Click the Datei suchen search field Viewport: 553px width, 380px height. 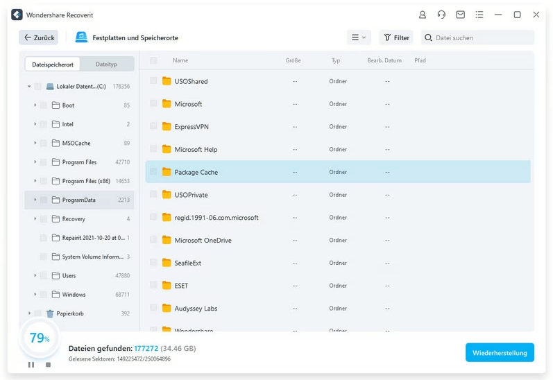coord(477,37)
